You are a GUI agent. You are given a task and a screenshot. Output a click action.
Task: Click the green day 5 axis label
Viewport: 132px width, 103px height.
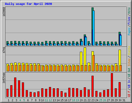pos(24,100)
